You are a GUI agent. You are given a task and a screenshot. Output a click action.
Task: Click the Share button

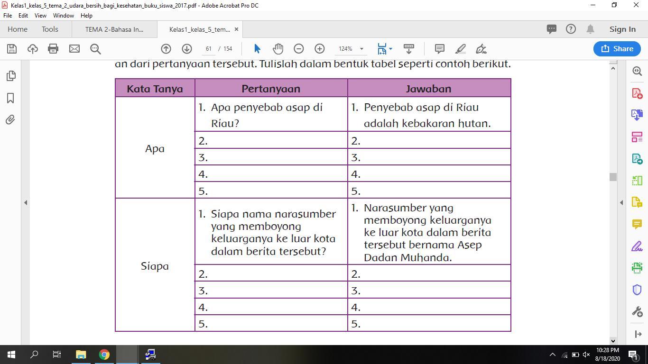[x=617, y=49]
